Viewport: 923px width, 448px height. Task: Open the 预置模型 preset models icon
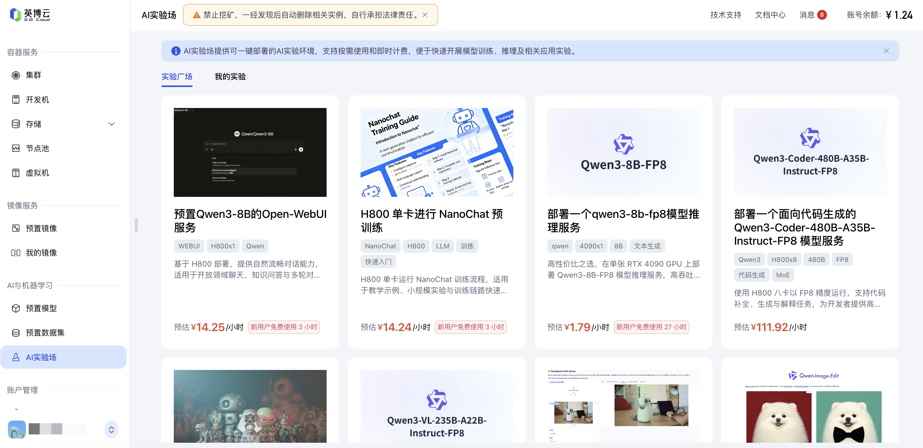pyautogui.click(x=16, y=308)
